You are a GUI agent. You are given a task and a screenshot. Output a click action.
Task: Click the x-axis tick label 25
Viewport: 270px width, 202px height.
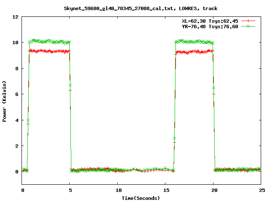click(x=262, y=190)
